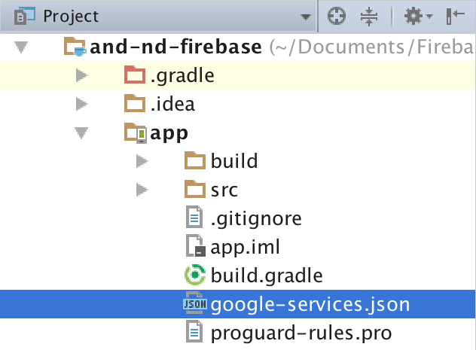Expand the build folder
This screenshot has height=350, width=476.
pos(142,160)
